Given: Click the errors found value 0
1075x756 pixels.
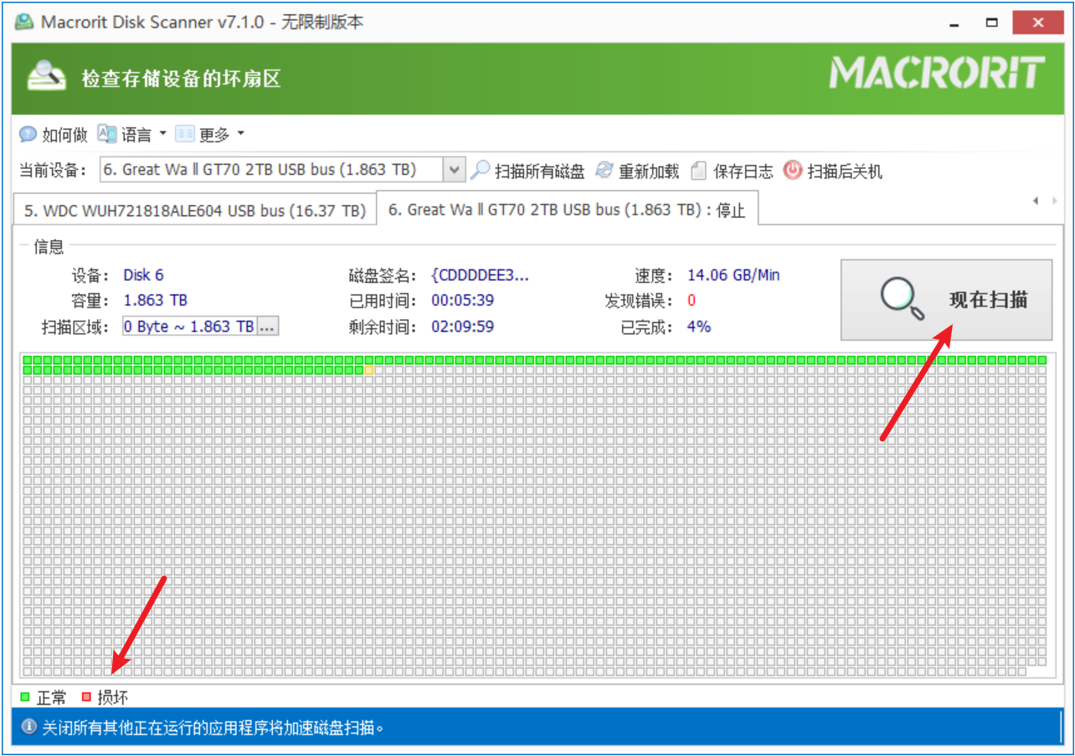Looking at the screenshot, I should tap(692, 300).
